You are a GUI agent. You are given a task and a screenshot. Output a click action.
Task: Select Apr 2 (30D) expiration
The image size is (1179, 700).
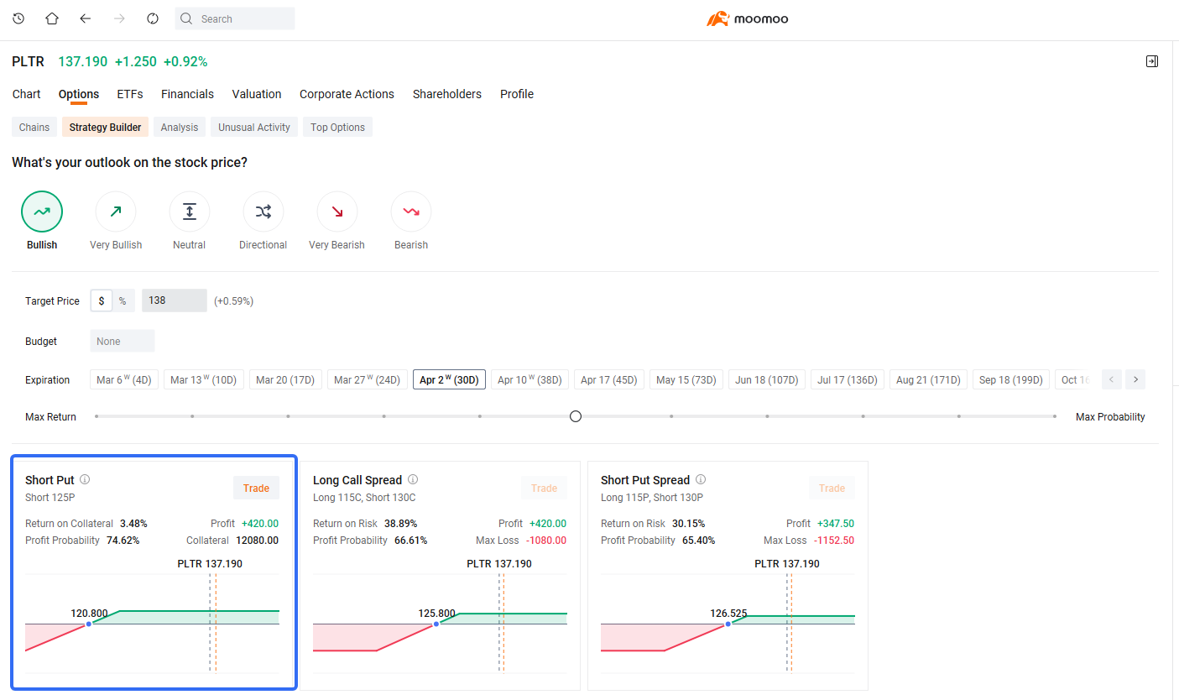coord(449,379)
